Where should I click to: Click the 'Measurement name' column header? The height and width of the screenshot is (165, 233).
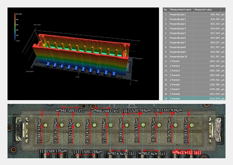pos(181,9)
